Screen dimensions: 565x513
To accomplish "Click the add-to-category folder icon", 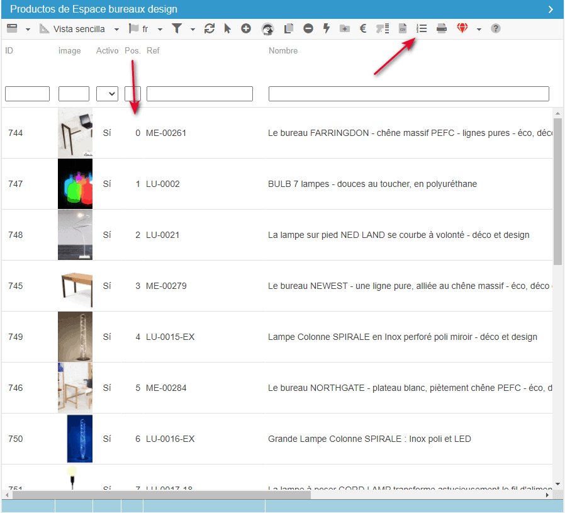I will 345,28.
